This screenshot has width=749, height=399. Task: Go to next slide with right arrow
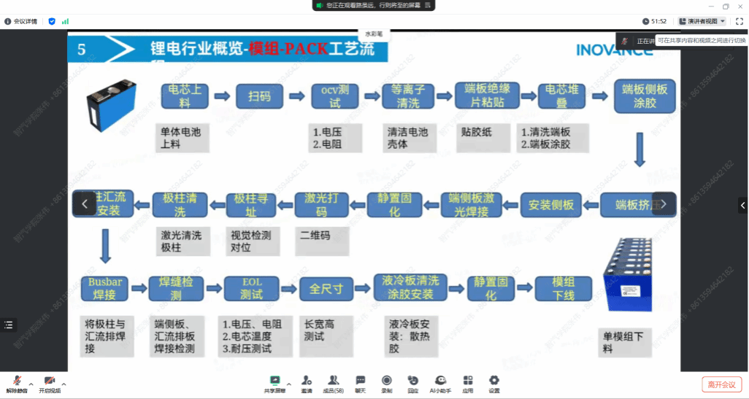coord(664,204)
